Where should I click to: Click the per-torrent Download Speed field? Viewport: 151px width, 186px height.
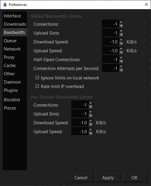pyautogui.click(x=80, y=123)
